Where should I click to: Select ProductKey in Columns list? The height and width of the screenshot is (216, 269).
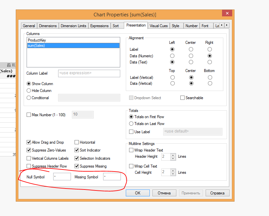coord(73,40)
